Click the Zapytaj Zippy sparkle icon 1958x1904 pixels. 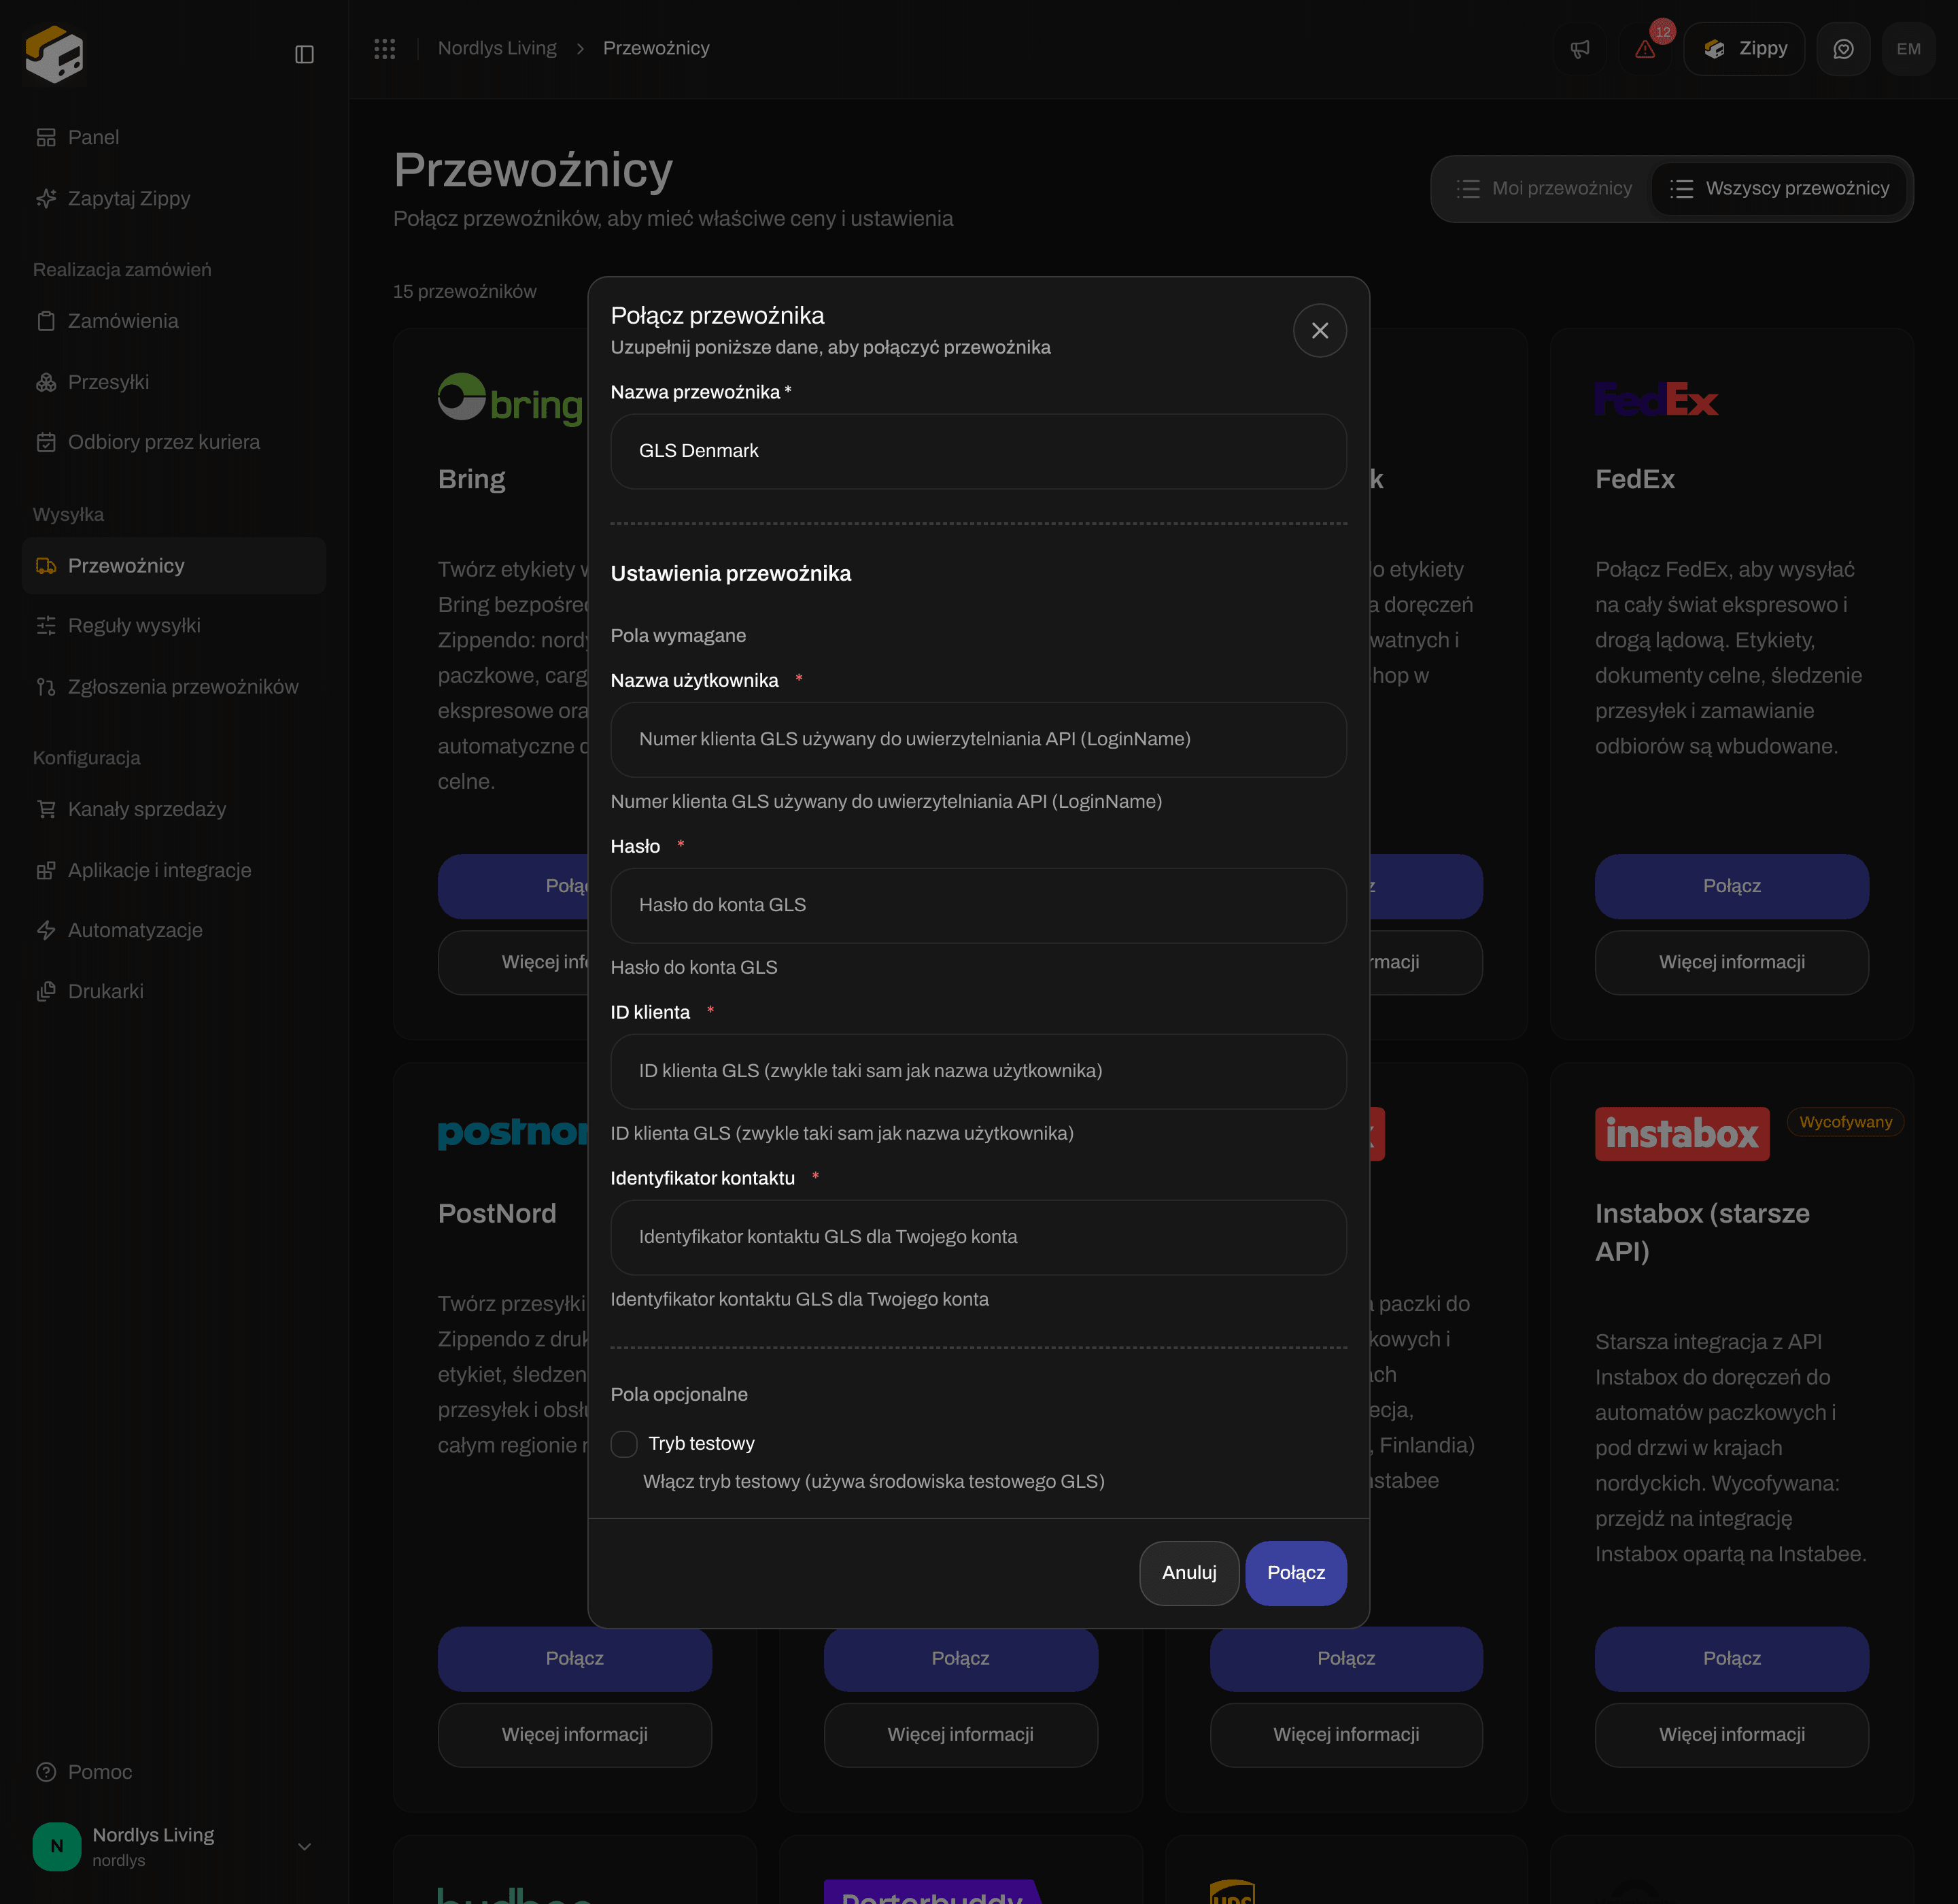pyautogui.click(x=46, y=198)
